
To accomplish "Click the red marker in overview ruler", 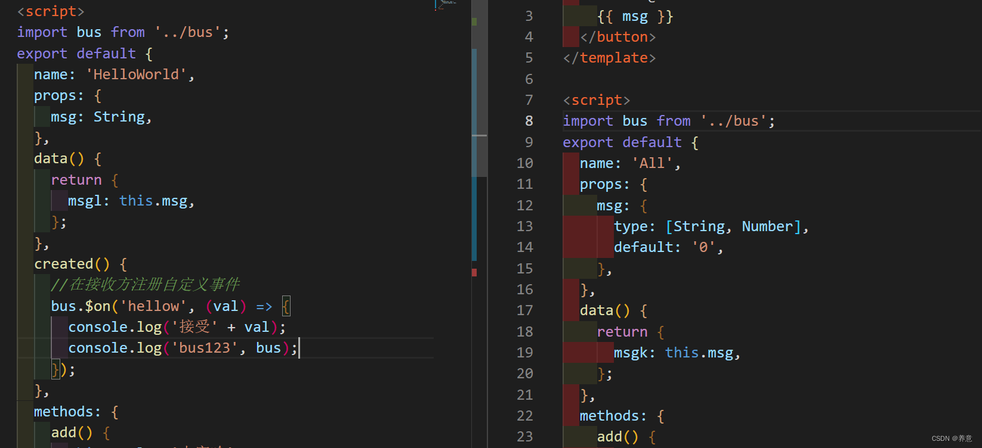I will coord(474,272).
